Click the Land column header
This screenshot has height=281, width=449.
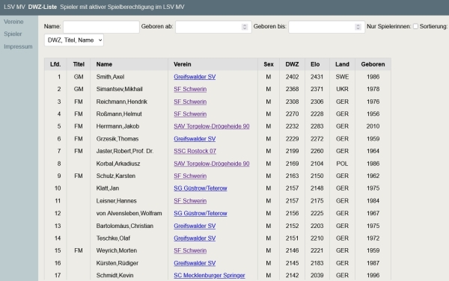(342, 64)
